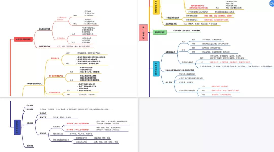Click the '金融市场' node

click(x=43, y=133)
